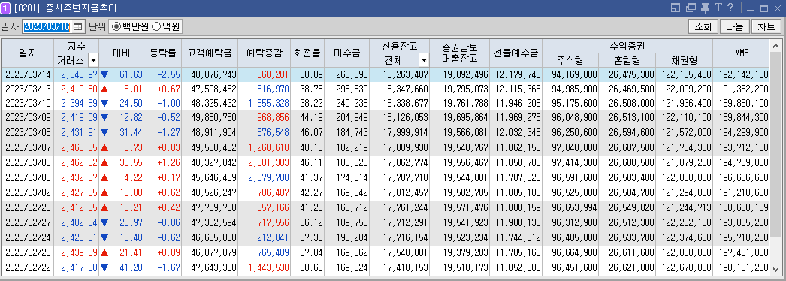Click customer deposit value 49,880,760
Screen dimensions: 786x281
[x=214, y=118]
